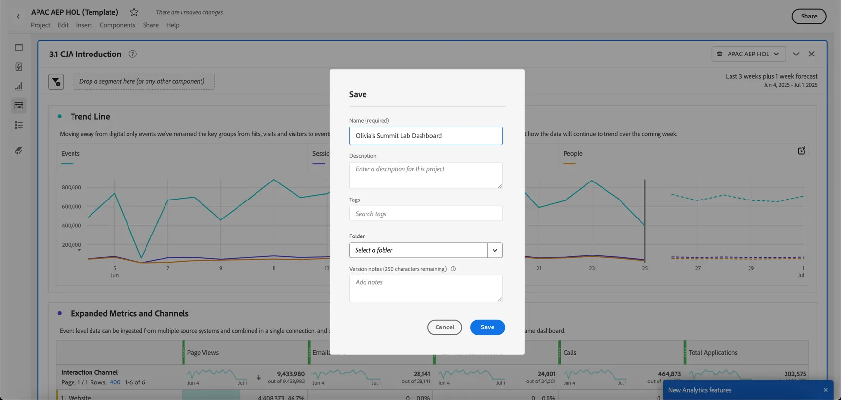Open the Visualizations bar chart icon
The width and height of the screenshot is (841, 400).
19,86
